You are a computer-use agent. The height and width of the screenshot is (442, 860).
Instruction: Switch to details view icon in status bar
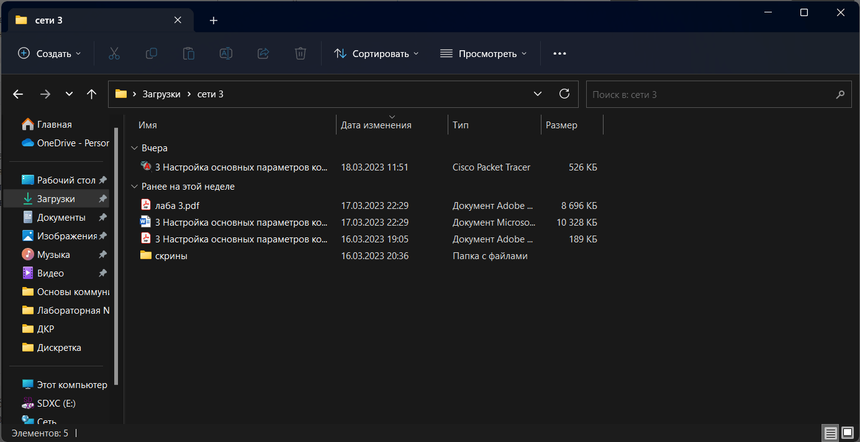pyautogui.click(x=830, y=433)
